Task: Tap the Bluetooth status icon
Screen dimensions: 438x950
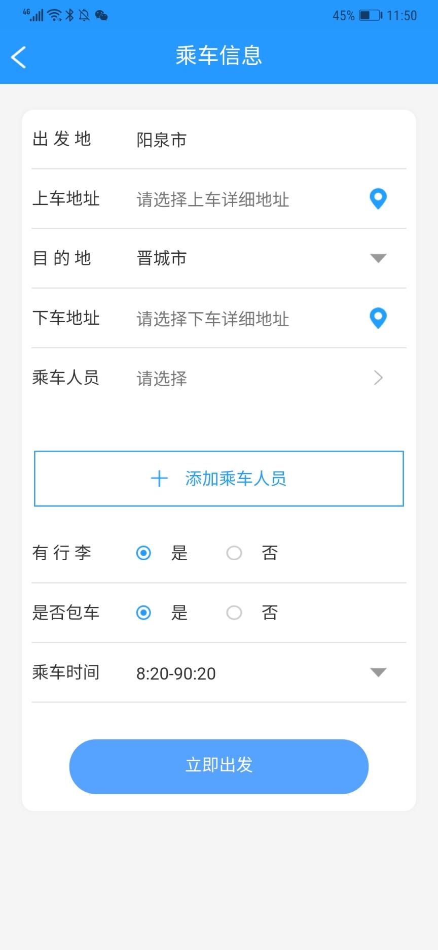Action: point(70,16)
